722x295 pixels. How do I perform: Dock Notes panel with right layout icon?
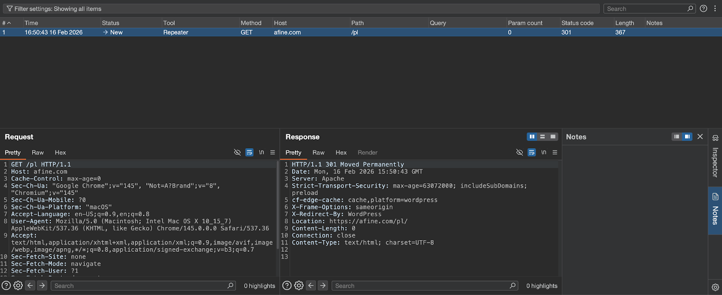pos(687,136)
